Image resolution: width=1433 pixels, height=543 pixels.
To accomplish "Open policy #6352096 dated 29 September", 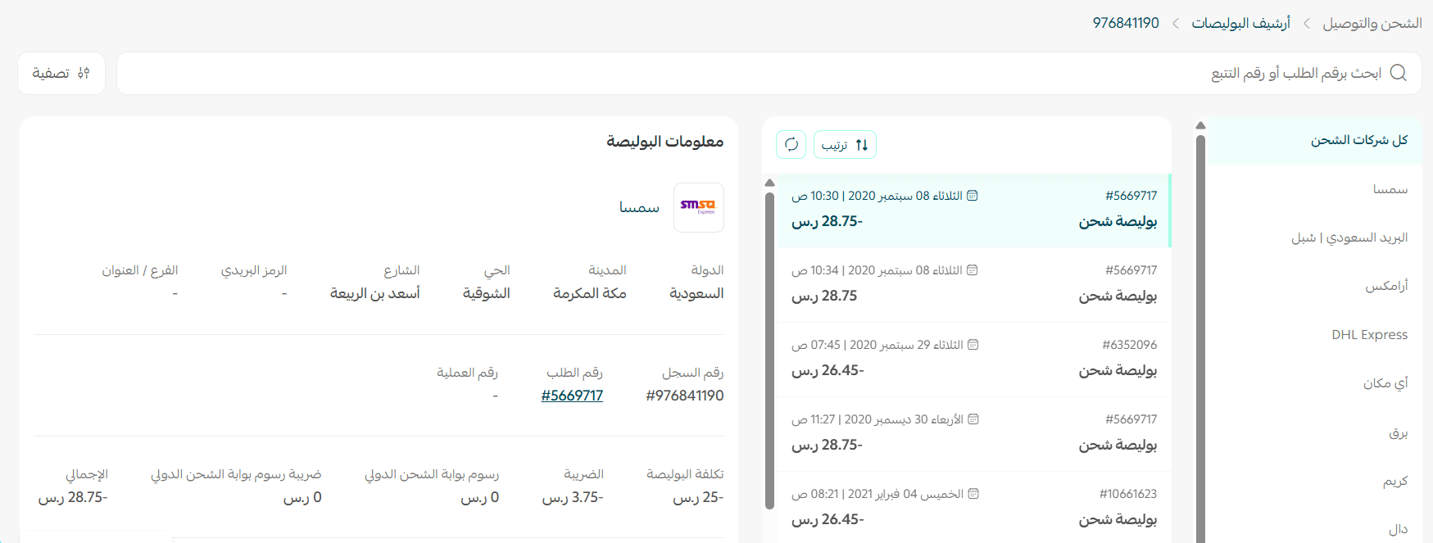I will coord(973,359).
